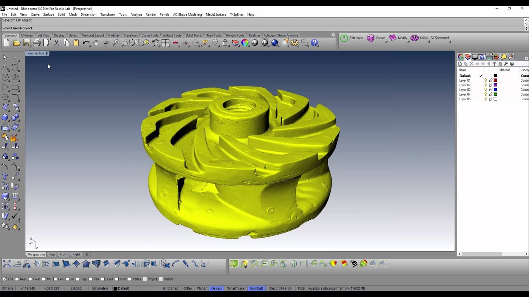
Task: Toggle the Grid Snap status button
Action: [x=170, y=288]
